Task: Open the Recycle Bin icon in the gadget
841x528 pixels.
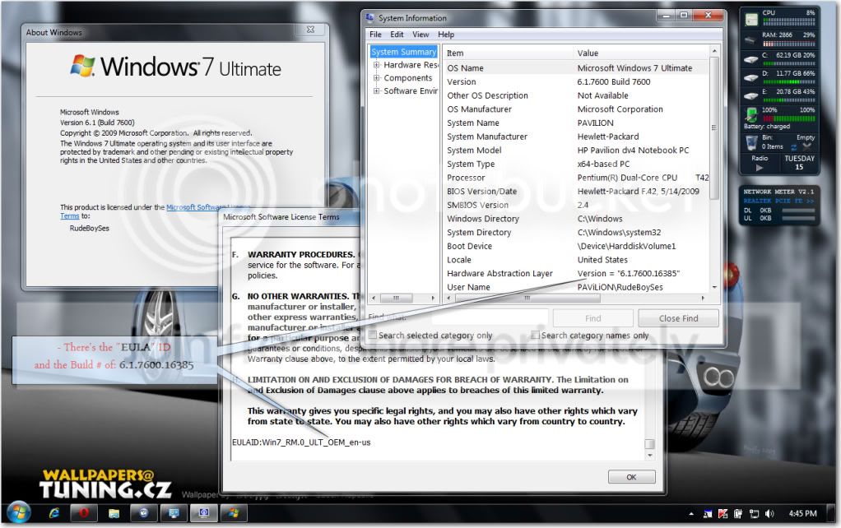Action: click(x=751, y=142)
